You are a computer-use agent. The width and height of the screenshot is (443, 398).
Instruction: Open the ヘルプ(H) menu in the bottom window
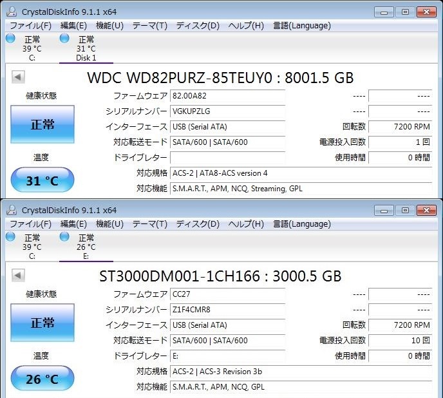click(246, 224)
